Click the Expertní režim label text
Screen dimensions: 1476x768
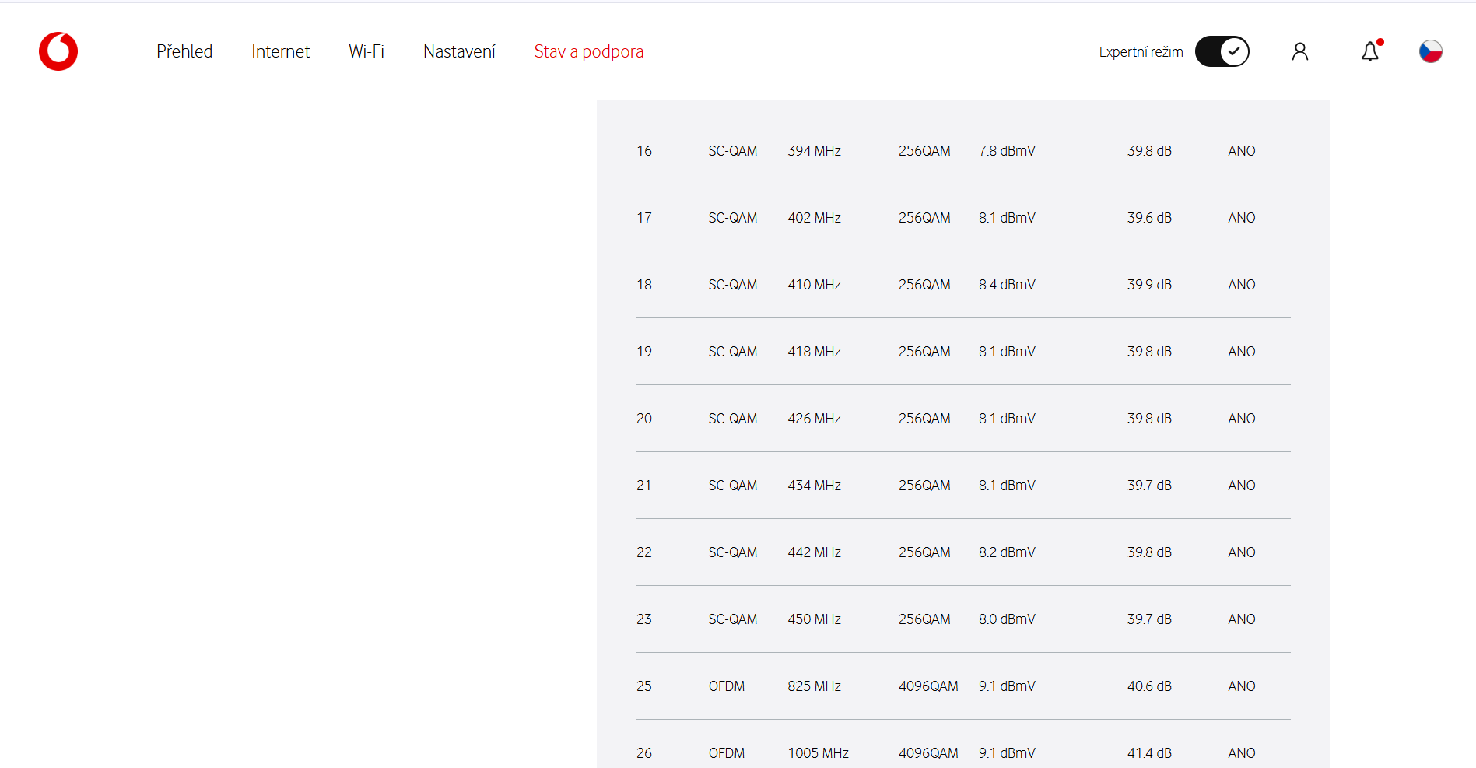[1141, 52]
